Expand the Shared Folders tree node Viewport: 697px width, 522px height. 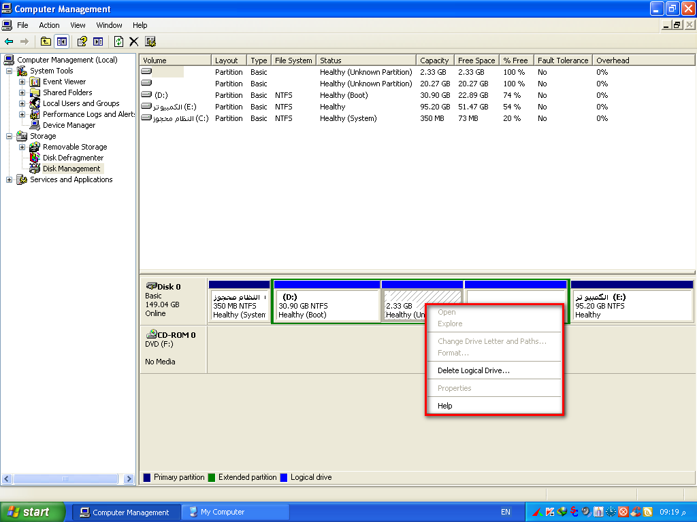click(22, 92)
